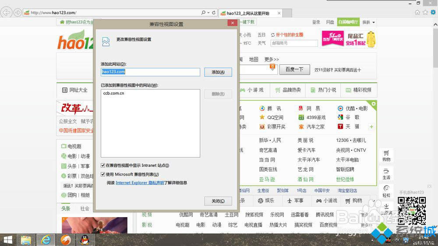The height and width of the screenshot is (246, 438).
Task: Click the 百度一下 search button
Action: [294, 69]
